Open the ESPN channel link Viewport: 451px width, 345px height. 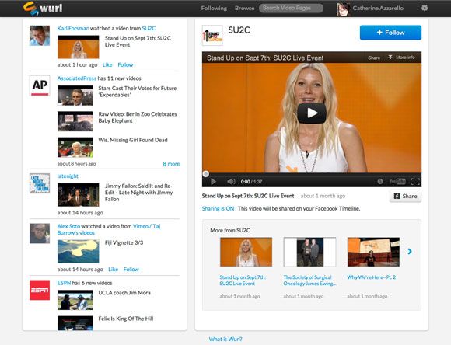(64, 283)
